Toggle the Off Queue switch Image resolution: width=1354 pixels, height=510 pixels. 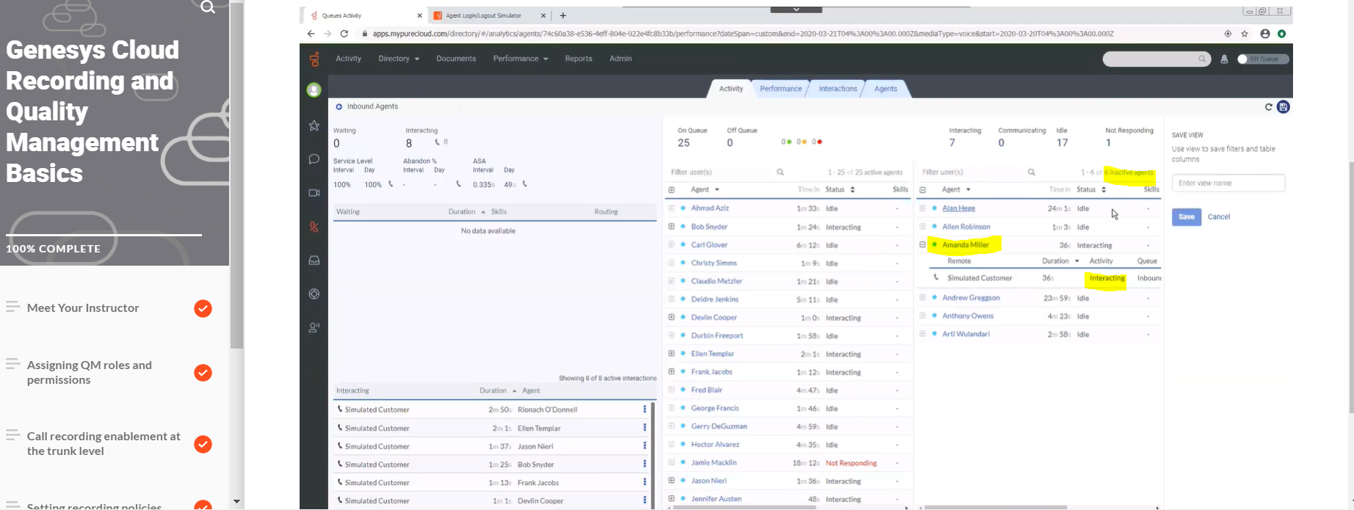(x=1263, y=59)
